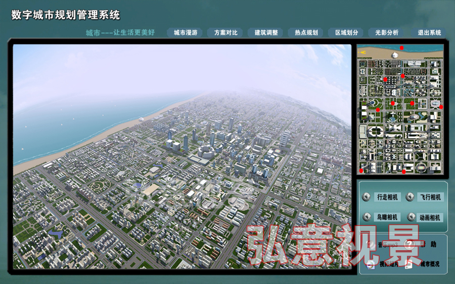Open the 城市概况 document icon
The image size is (455, 284).
point(409,264)
